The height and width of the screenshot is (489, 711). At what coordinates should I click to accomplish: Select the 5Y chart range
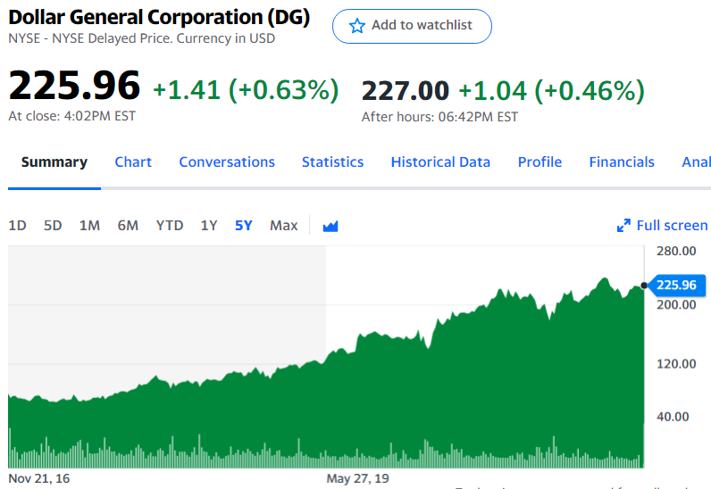(244, 225)
